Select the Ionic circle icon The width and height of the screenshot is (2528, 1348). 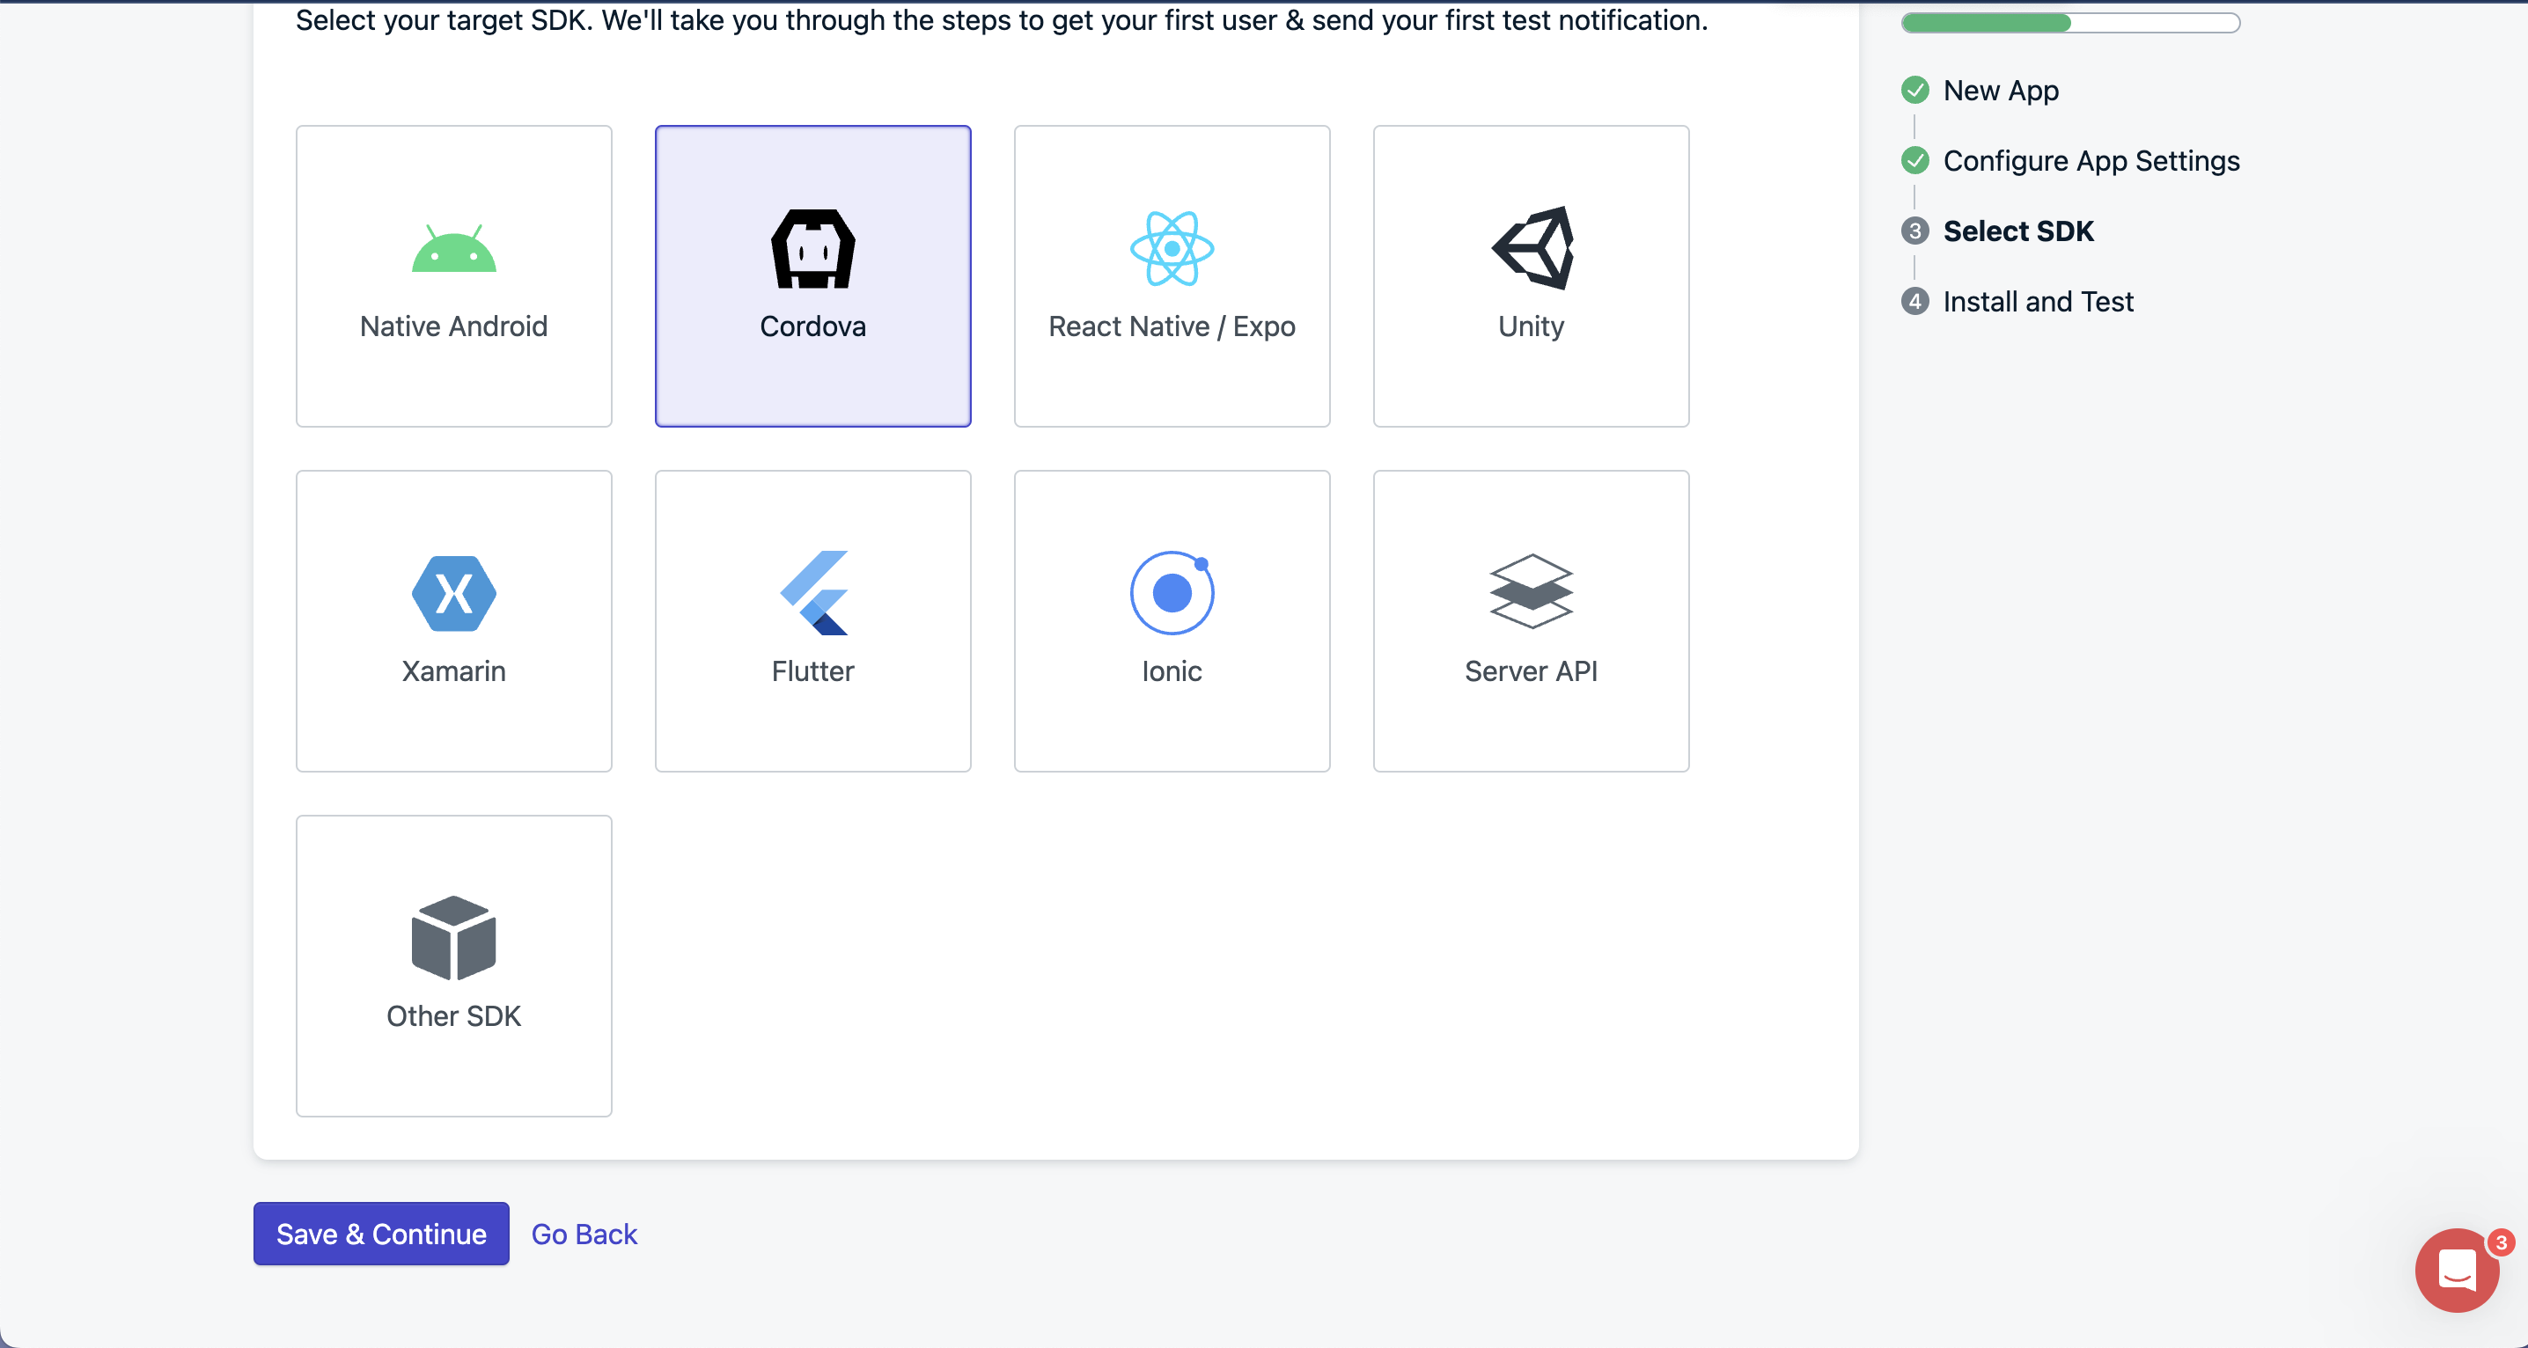click(1172, 594)
